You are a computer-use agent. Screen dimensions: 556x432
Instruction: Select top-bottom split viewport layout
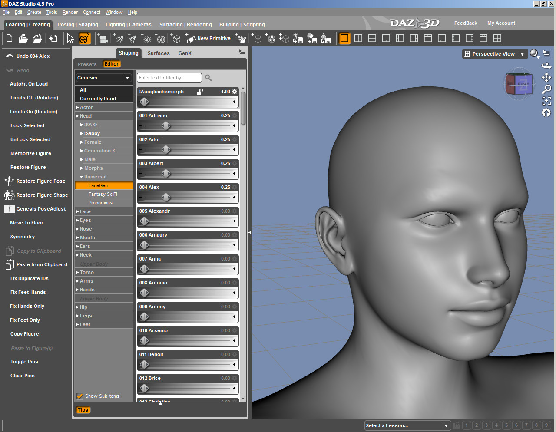(372, 39)
